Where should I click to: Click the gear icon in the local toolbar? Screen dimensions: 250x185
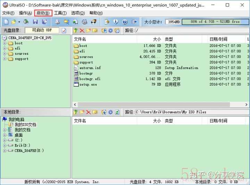point(110,112)
